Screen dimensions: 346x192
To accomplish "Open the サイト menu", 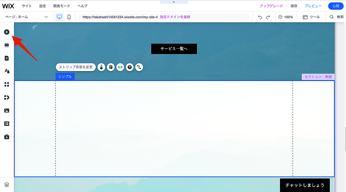I will (27, 6).
